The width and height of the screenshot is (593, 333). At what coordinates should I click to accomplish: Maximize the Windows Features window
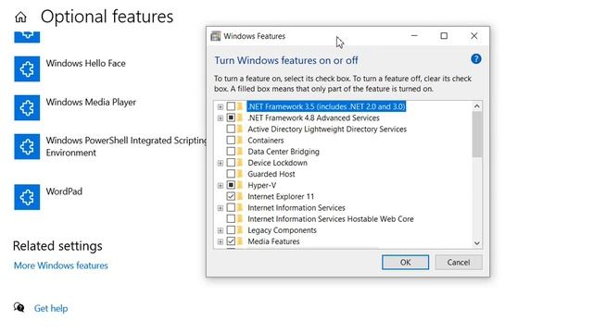[x=444, y=36]
